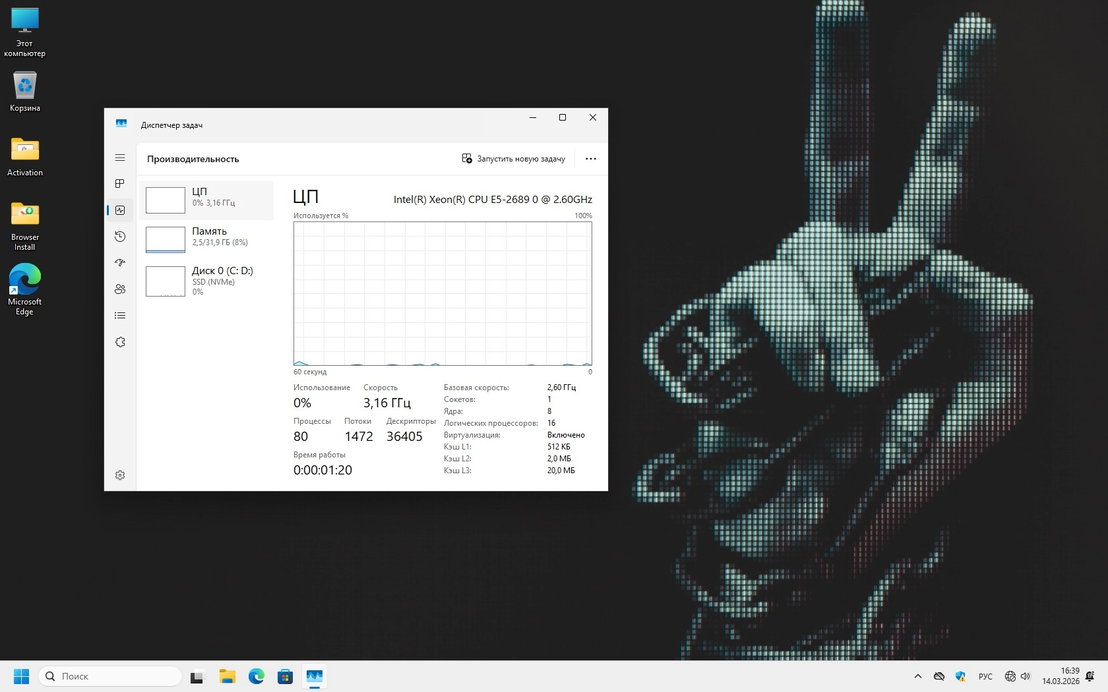Click the 'Используется %' graph label
Image resolution: width=1108 pixels, height=692 pixels.
click(321, 216)
